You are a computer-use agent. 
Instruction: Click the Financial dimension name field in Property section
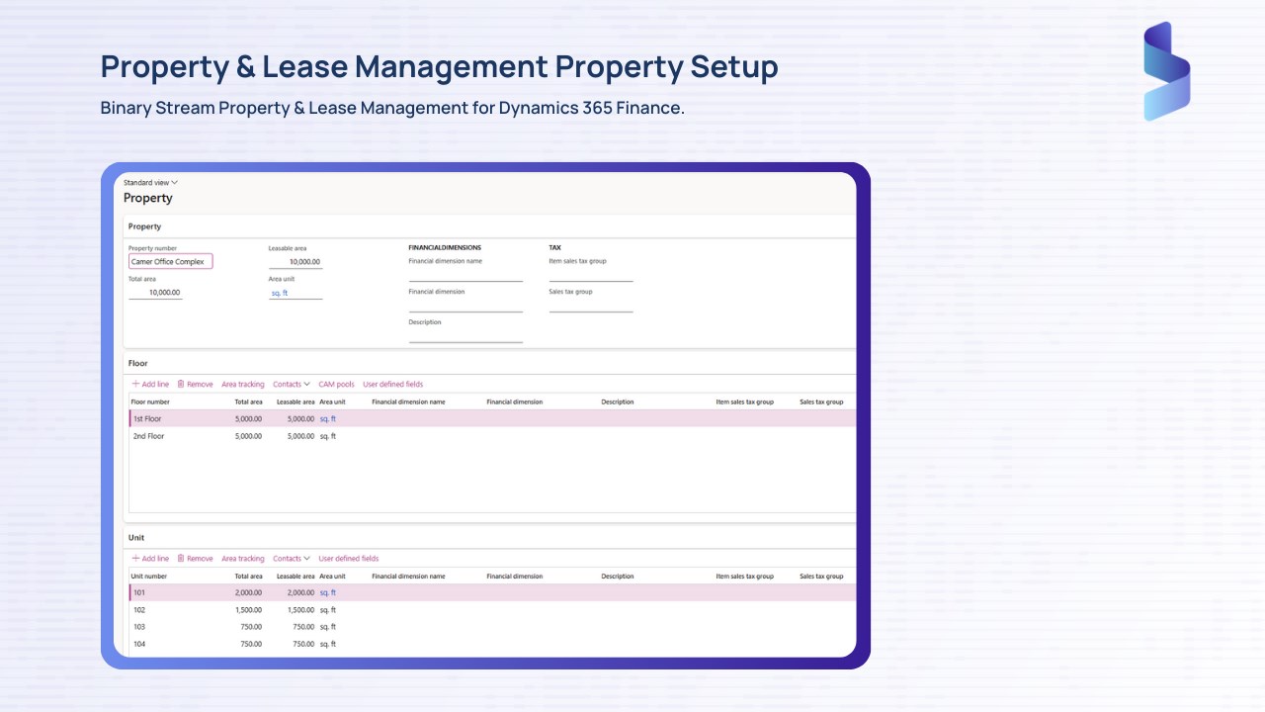(465, 275)
